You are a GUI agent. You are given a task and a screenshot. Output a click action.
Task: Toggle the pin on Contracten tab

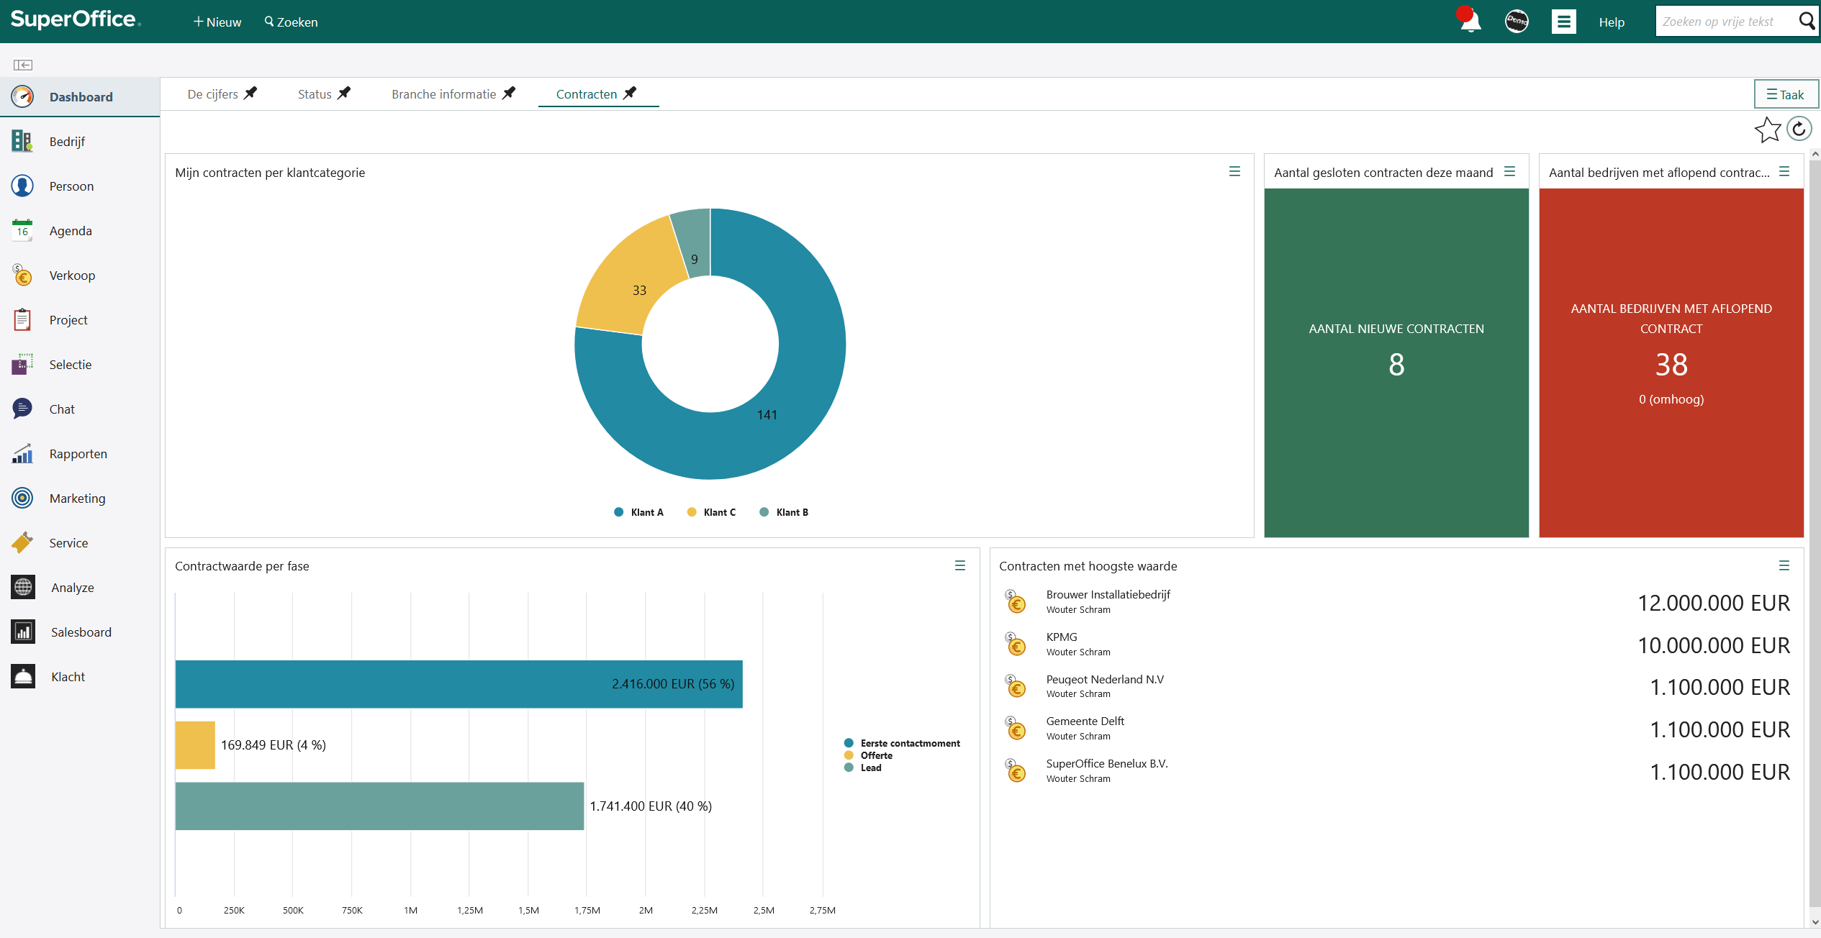tap(630, 93)
